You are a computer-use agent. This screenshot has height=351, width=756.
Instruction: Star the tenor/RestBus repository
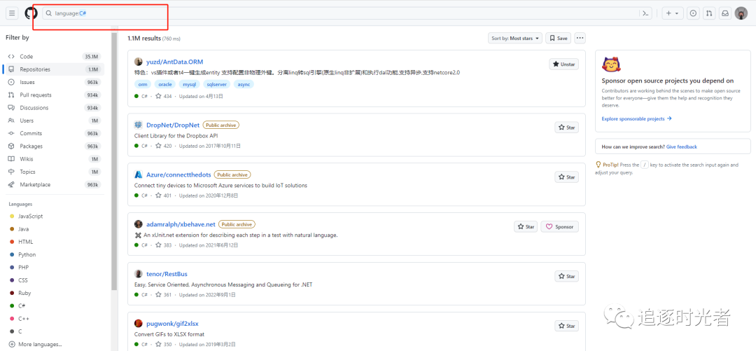pyautogui.click(x=566, y=276)
